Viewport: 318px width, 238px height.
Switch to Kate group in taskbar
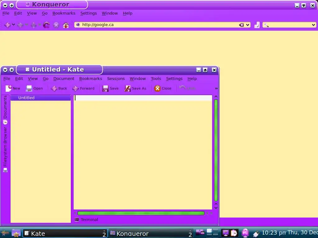[65, 233]
